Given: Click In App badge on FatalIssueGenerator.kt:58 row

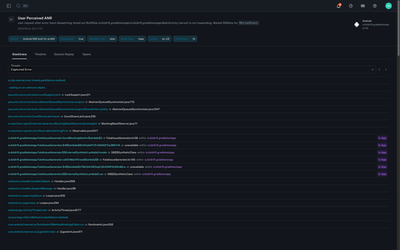Looking at the screenshot, I should pyautogui.click(x=382, y=138).
